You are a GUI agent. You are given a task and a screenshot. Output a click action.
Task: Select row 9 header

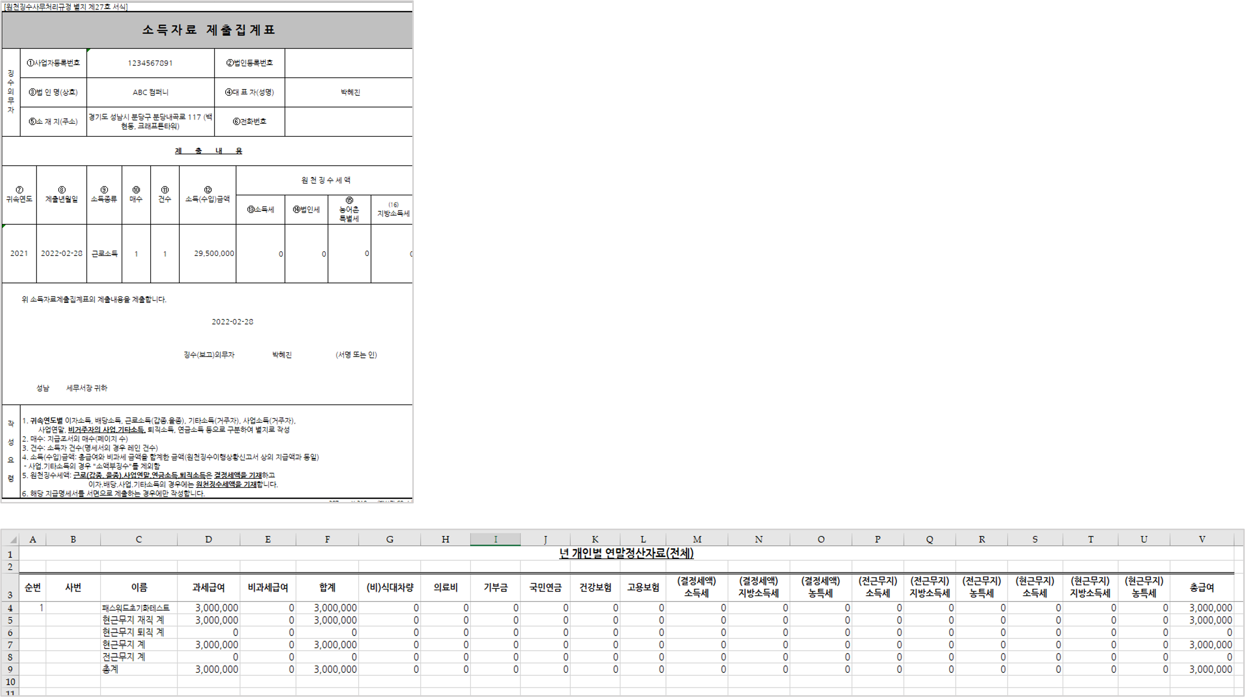click(10, 669)
